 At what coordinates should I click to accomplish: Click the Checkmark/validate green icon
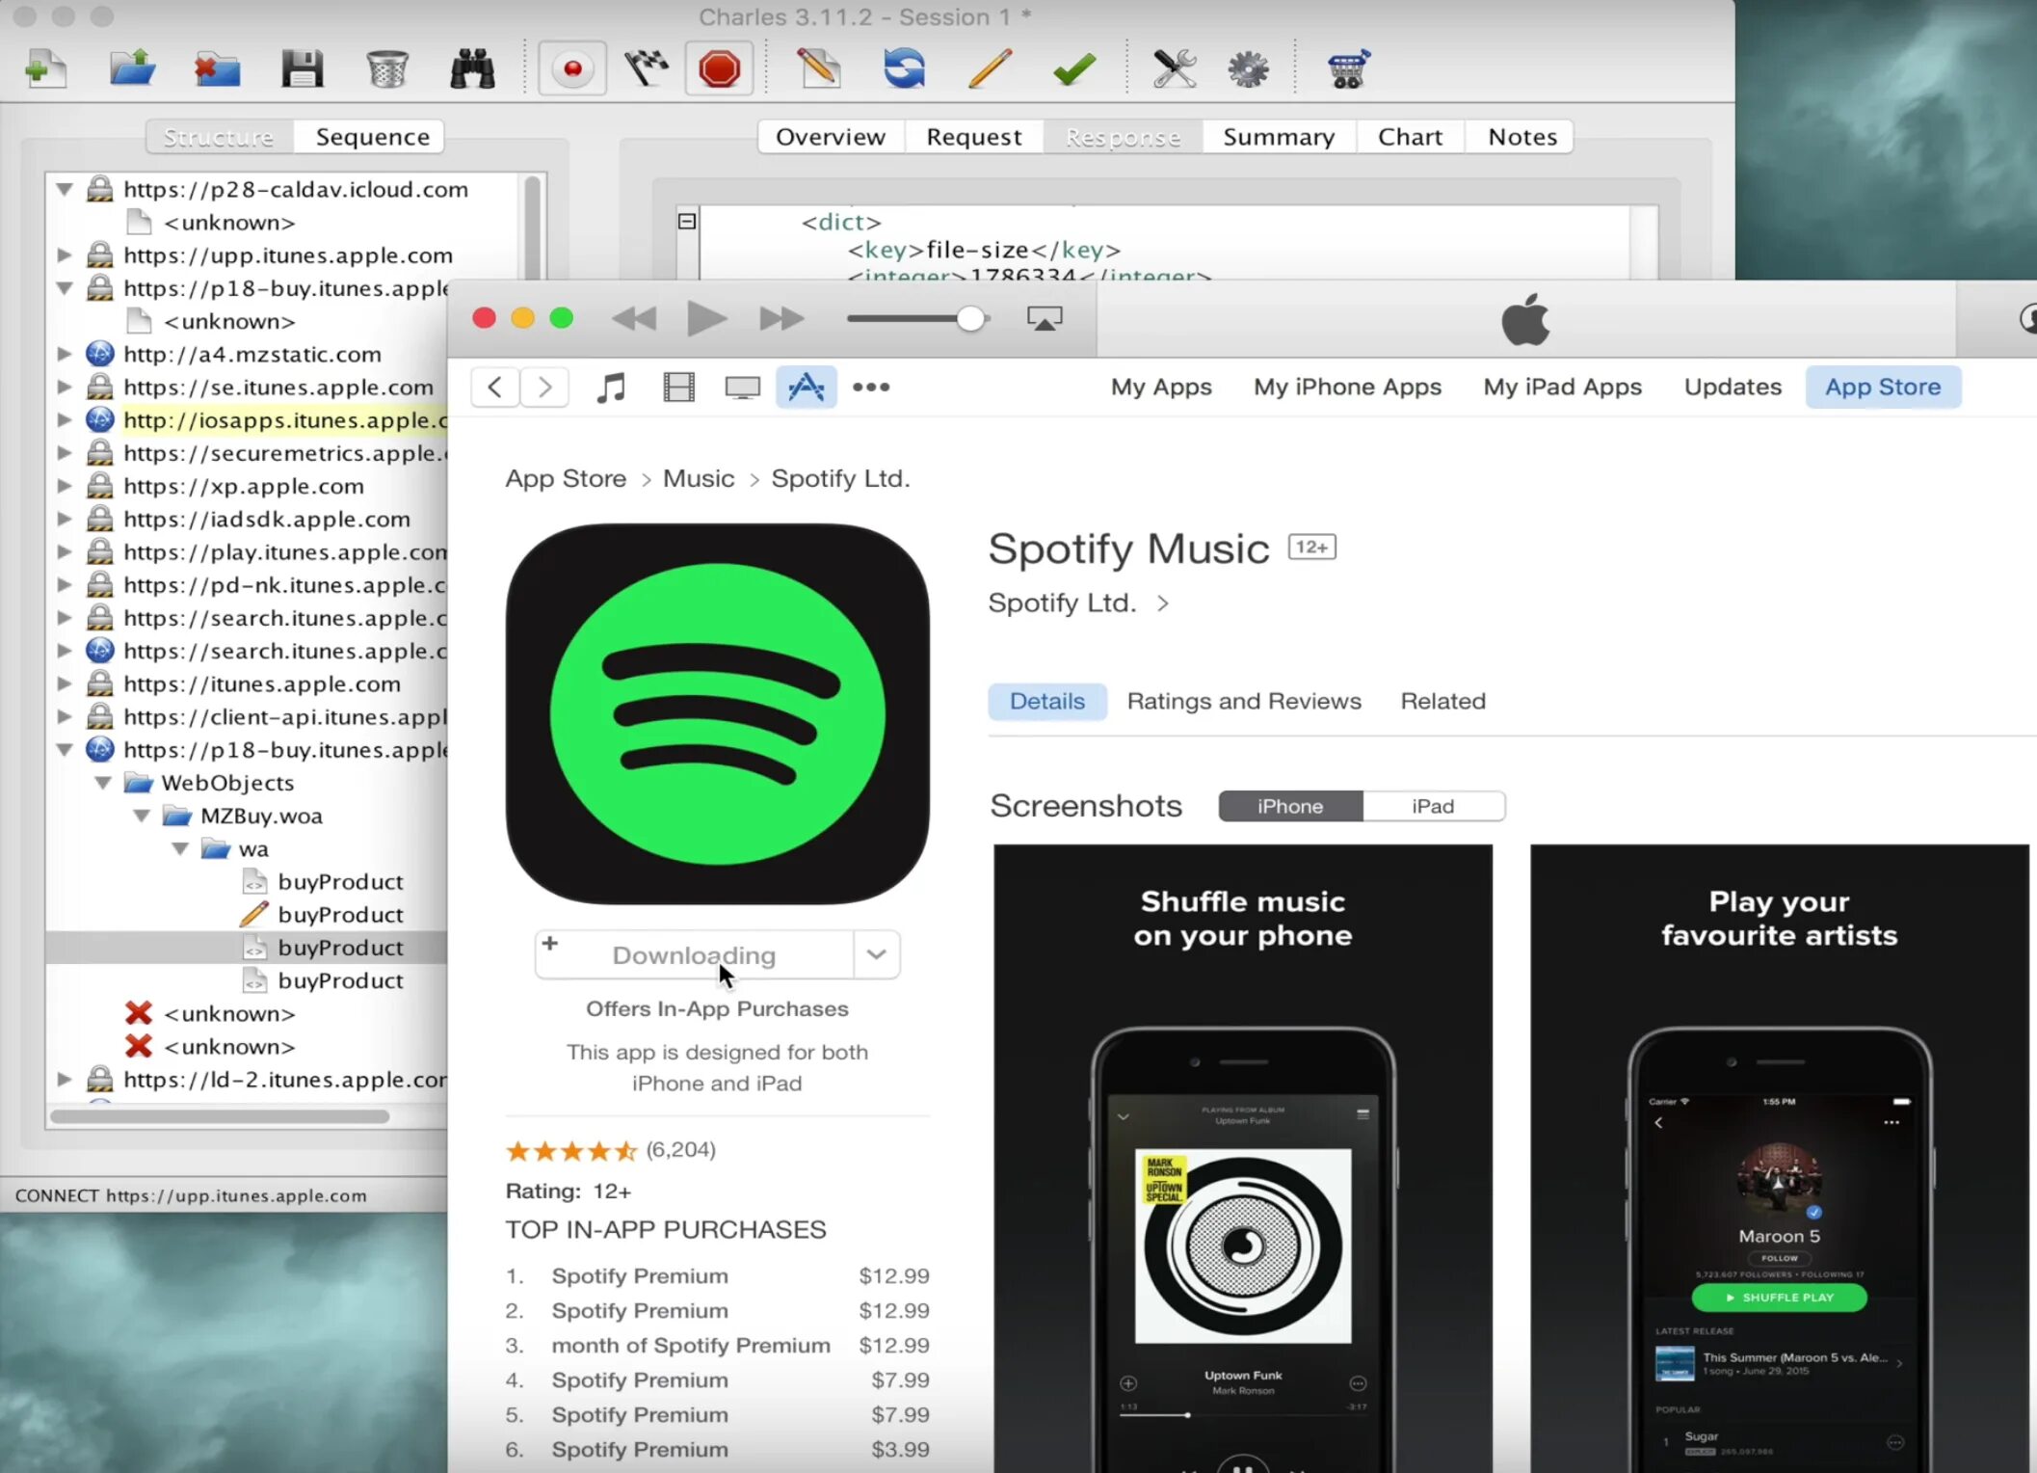click(1072, 68)
